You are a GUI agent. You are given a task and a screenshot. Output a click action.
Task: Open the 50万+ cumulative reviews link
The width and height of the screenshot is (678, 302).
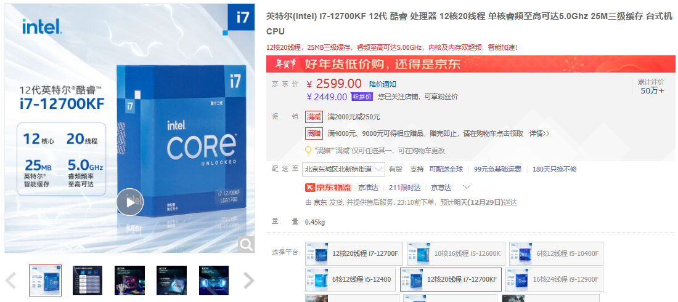652,90
